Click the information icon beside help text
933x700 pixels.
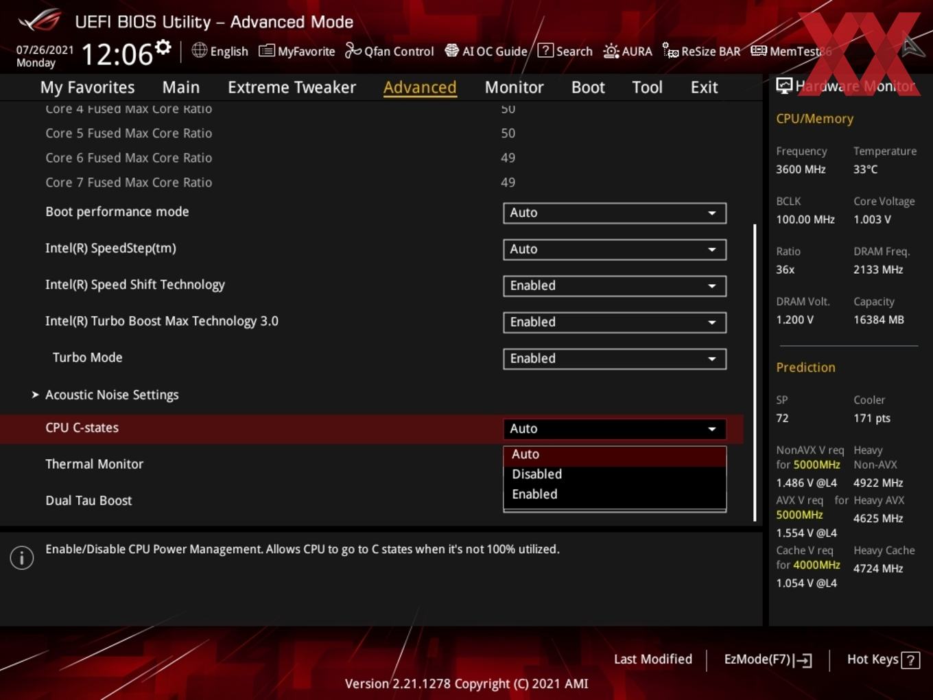click(22, 558)
